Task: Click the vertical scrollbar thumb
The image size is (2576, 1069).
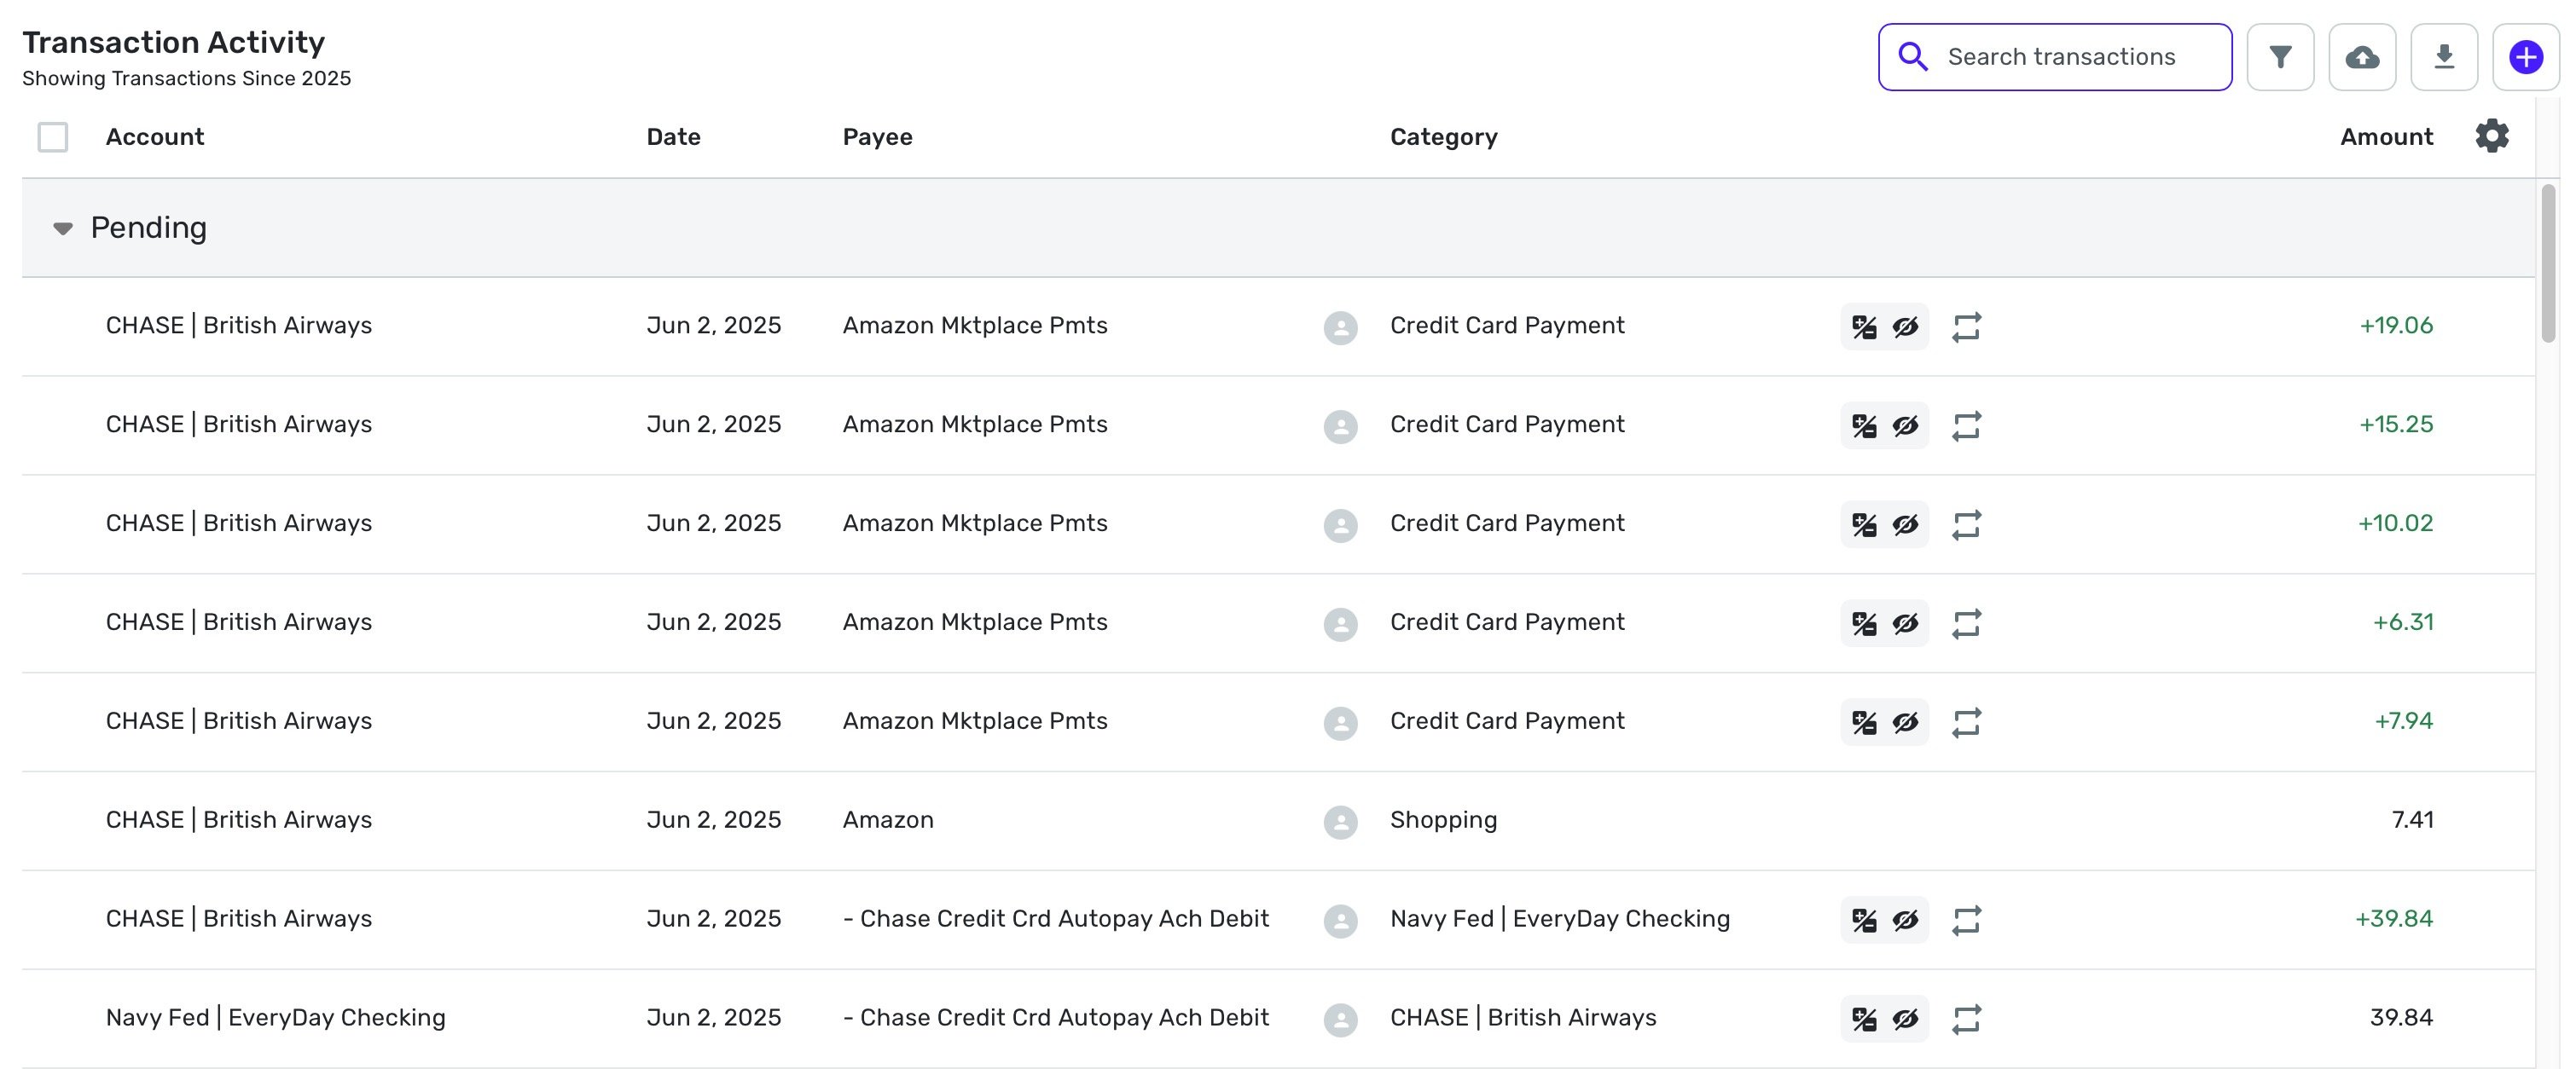Action: 2547,263
